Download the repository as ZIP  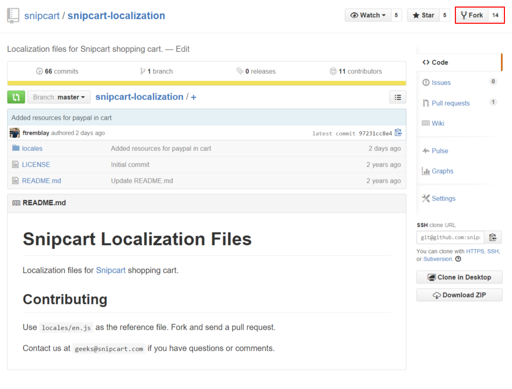pos(459,295)
